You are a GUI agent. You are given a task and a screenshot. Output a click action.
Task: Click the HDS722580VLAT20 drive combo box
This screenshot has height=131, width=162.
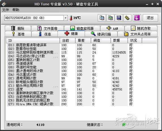tap(36, 18)
